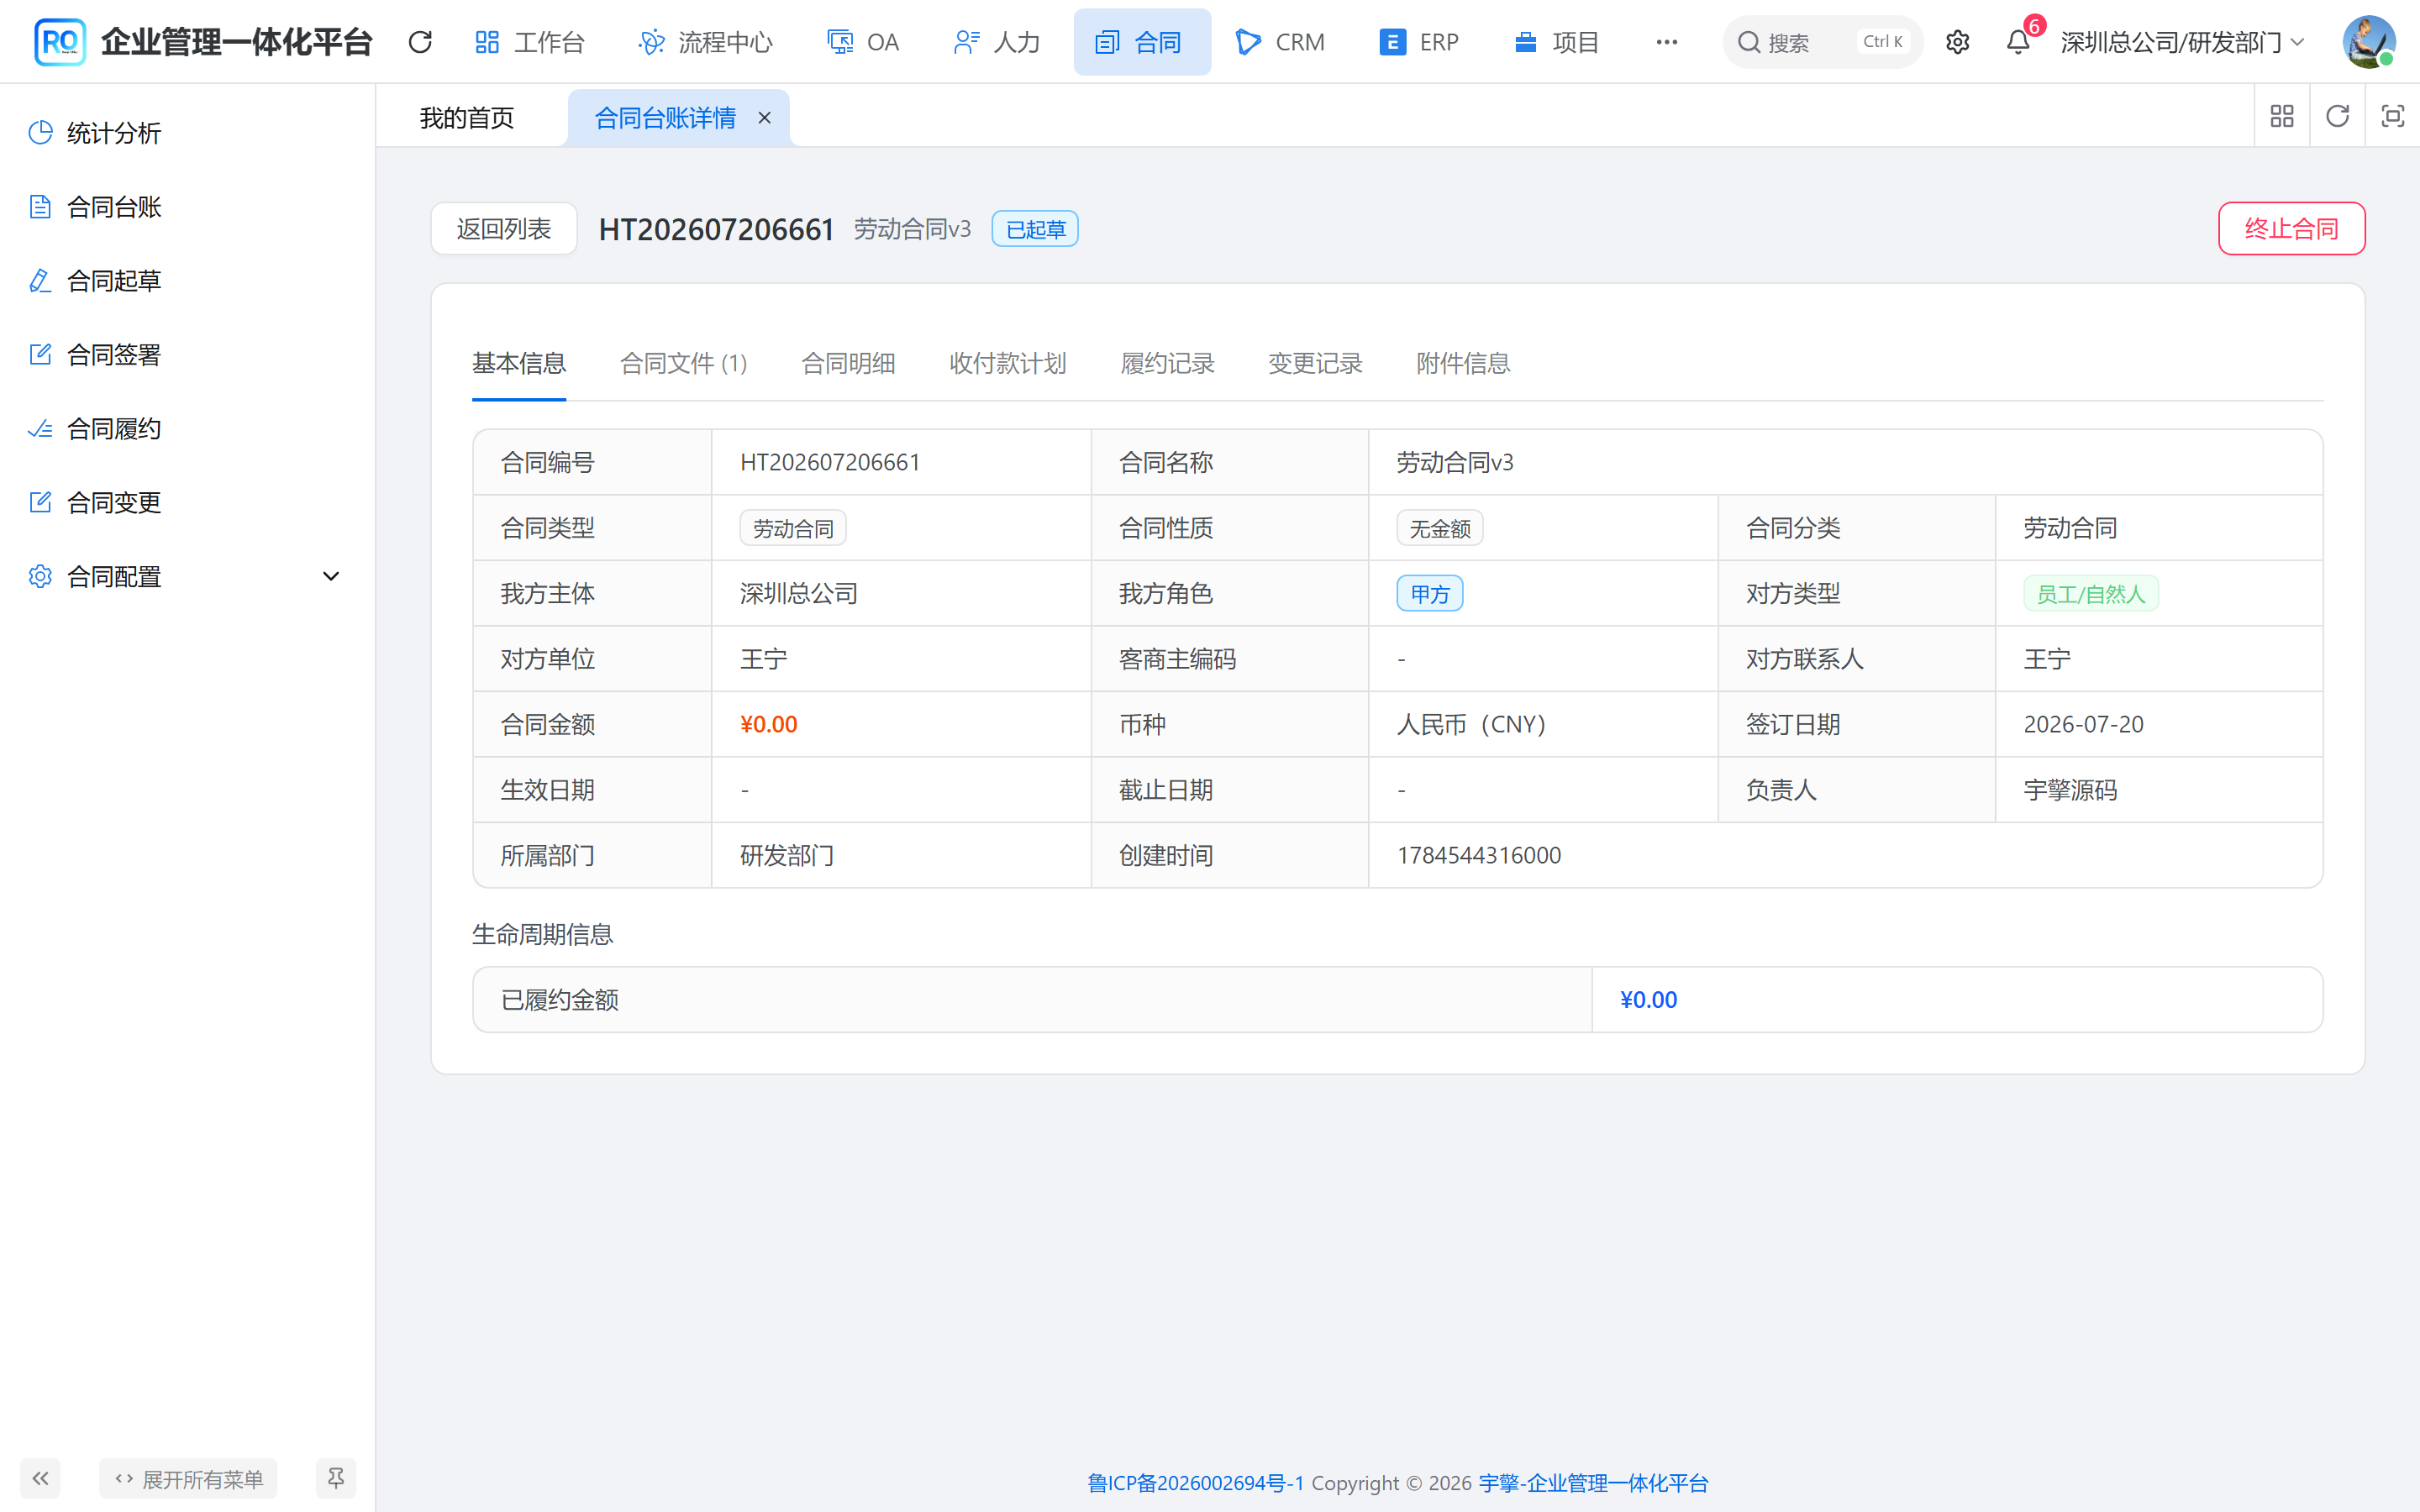
Task: Open the settings gear icon
Action: [1957, 42]
